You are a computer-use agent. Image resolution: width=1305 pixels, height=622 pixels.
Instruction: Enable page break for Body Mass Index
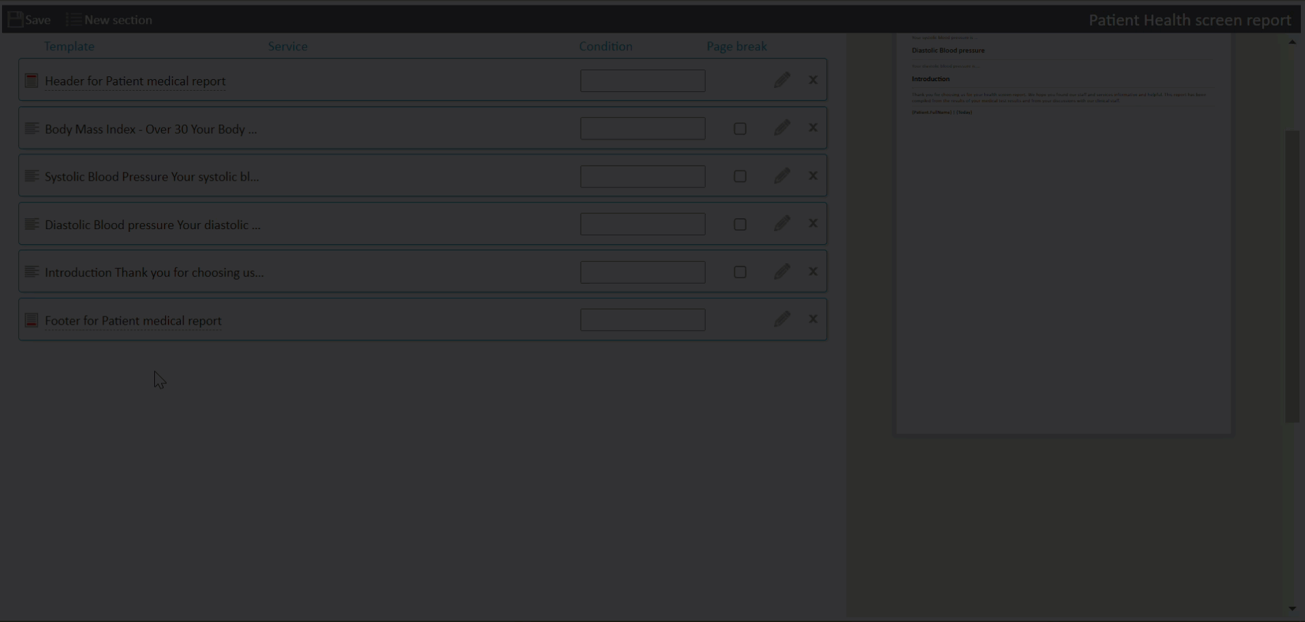(740, 129)
